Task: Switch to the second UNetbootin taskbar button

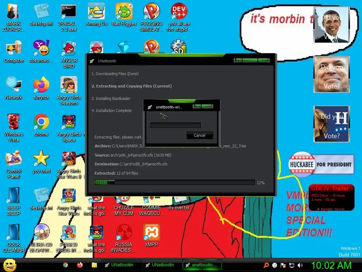Action: click(x=162, y=265)
